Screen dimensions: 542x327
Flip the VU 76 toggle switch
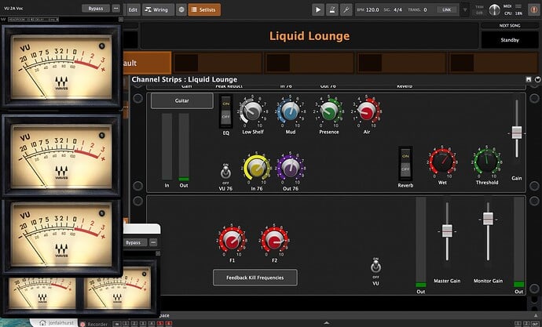click(225, 169)
